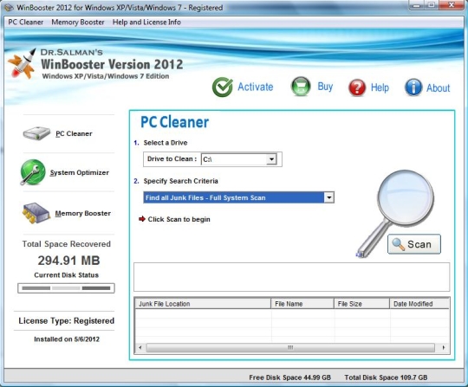This screenshot has width=468, height=387.
Task: Click the Specify Search Criteria step label
Action: coord(180,181)
